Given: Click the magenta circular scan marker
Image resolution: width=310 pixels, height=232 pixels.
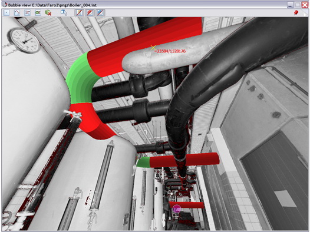Looking at the screenshot, I should coord(177,208).
